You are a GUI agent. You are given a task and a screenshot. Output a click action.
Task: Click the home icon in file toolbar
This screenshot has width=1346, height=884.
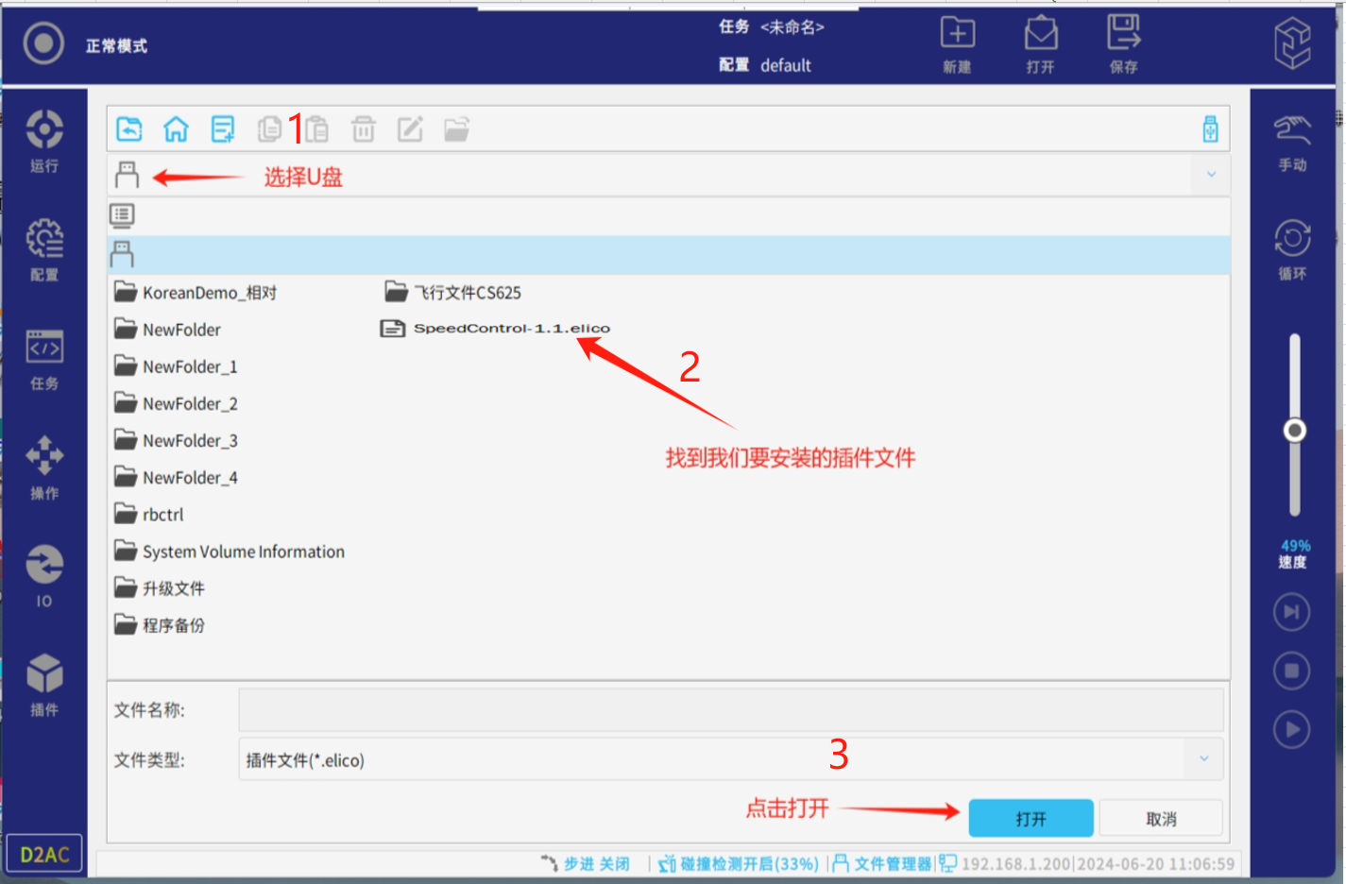176,129
